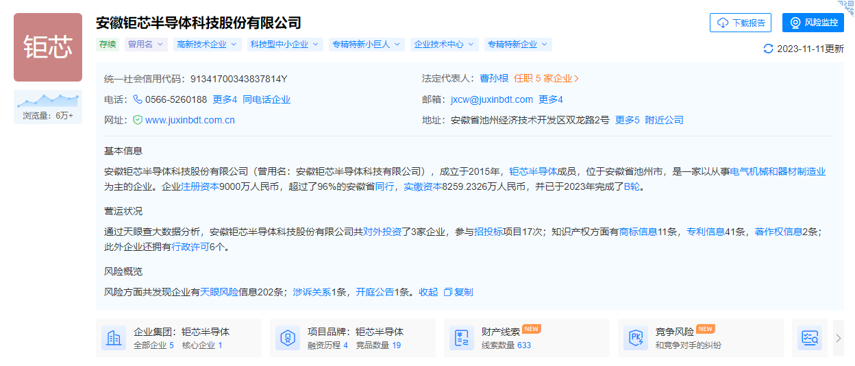Viewport: 855px width, 366px height.
Task: Click the 营运状况 section heading
Action: pos(123,211)
